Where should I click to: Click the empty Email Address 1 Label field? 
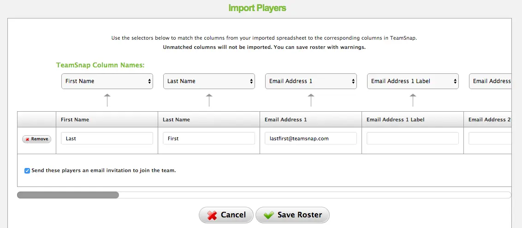pos(412,138)
